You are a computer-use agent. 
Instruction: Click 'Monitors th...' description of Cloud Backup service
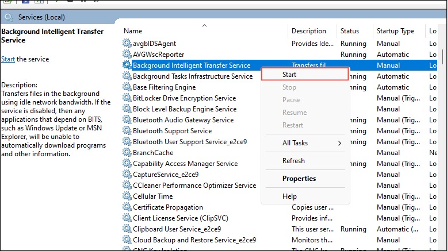pyautogui.click(x=312, y=240)
